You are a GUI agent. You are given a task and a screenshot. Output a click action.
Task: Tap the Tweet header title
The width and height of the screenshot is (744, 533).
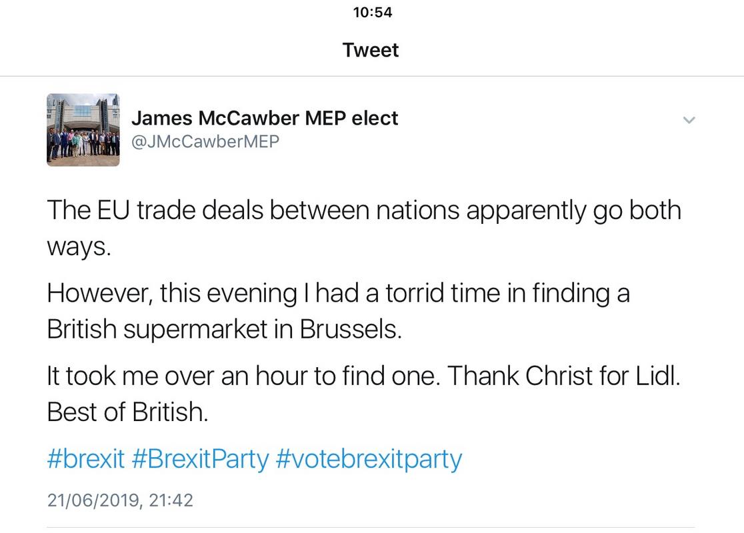coord(371,50)
